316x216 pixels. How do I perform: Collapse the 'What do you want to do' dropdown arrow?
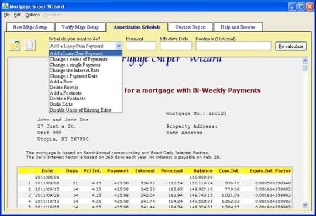(x=119, y=46)
